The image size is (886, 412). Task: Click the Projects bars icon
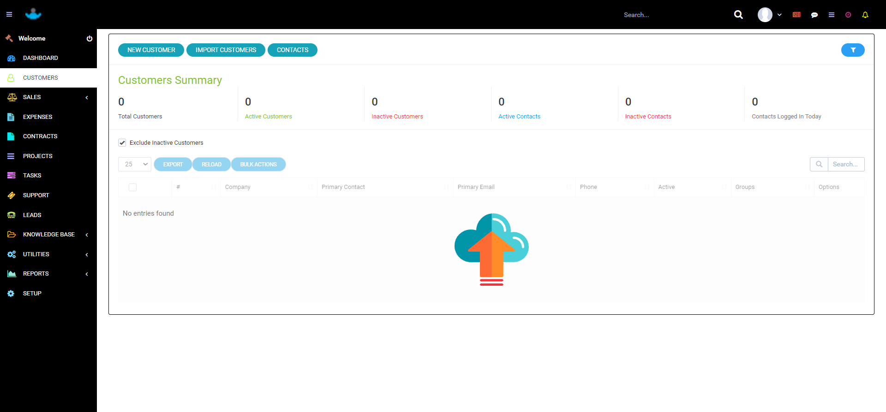tap(11, 156)
